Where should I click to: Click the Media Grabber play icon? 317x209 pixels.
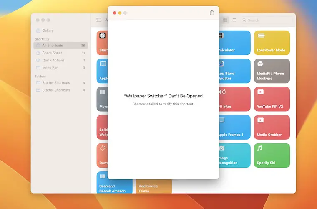pyautogui.click(x=260, y=120)
